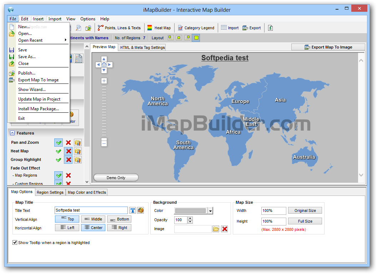Disable Pan and Zoom with red X
The width and height of the screenshot is (377, 274).
pyautogui.click(x=69, y=142)
